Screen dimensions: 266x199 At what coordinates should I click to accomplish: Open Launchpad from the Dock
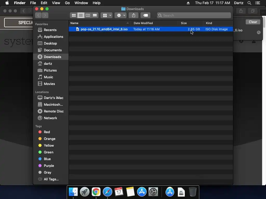click(84, 192)
